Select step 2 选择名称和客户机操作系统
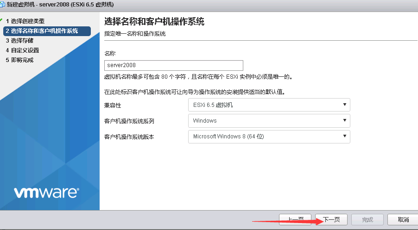 click(x=47, y=31)
